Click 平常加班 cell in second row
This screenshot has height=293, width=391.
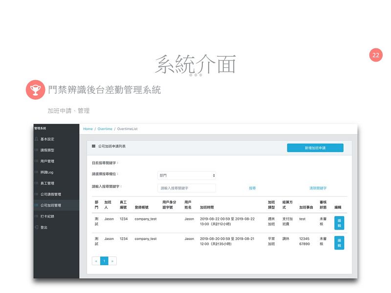coord(271,241)
